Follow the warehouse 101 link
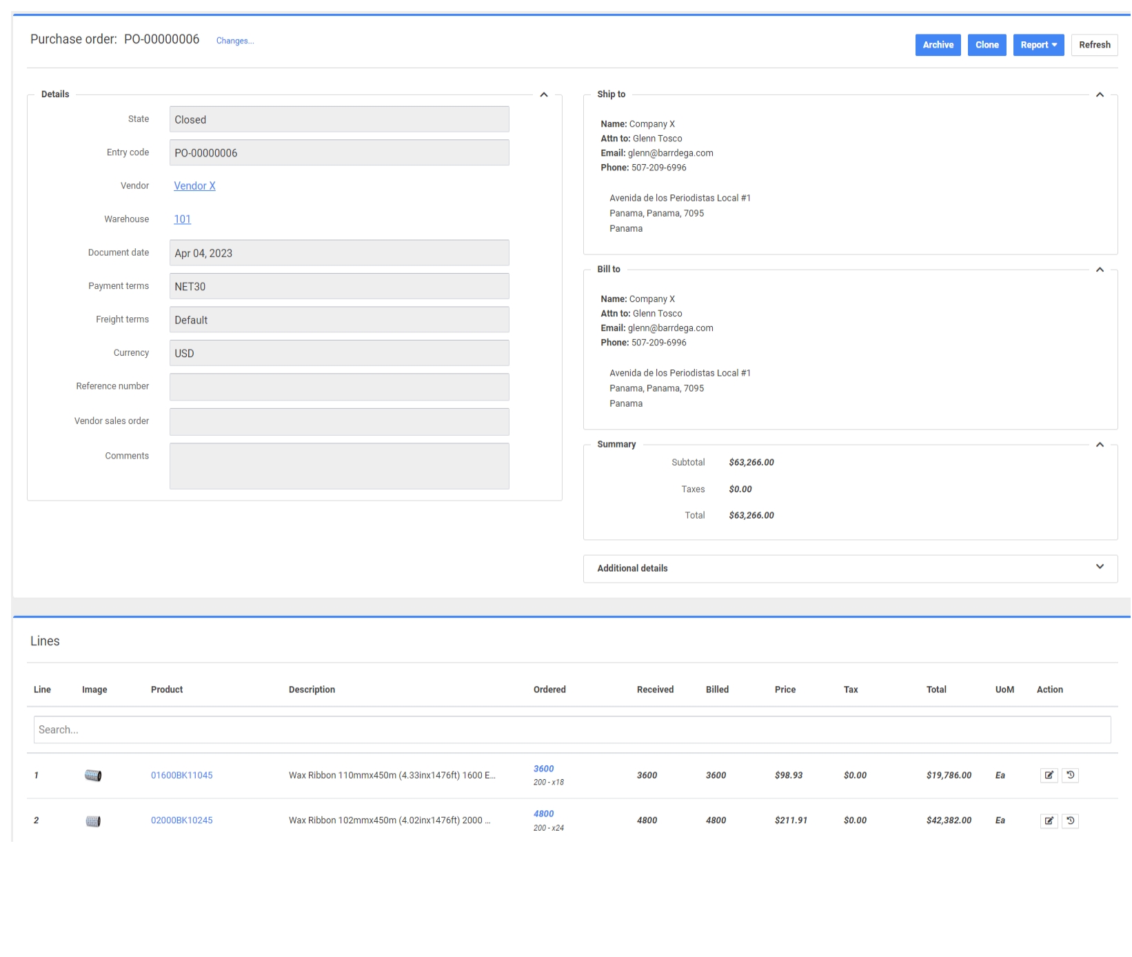This screenshot has width=1132, height=957. 182,219
